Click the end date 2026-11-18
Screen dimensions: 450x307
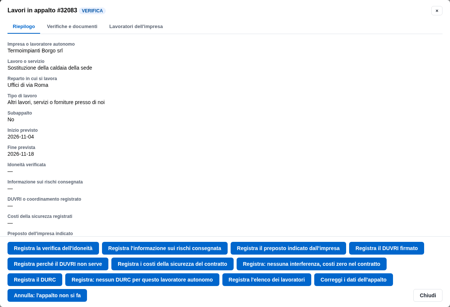click(x=21, y=154)
